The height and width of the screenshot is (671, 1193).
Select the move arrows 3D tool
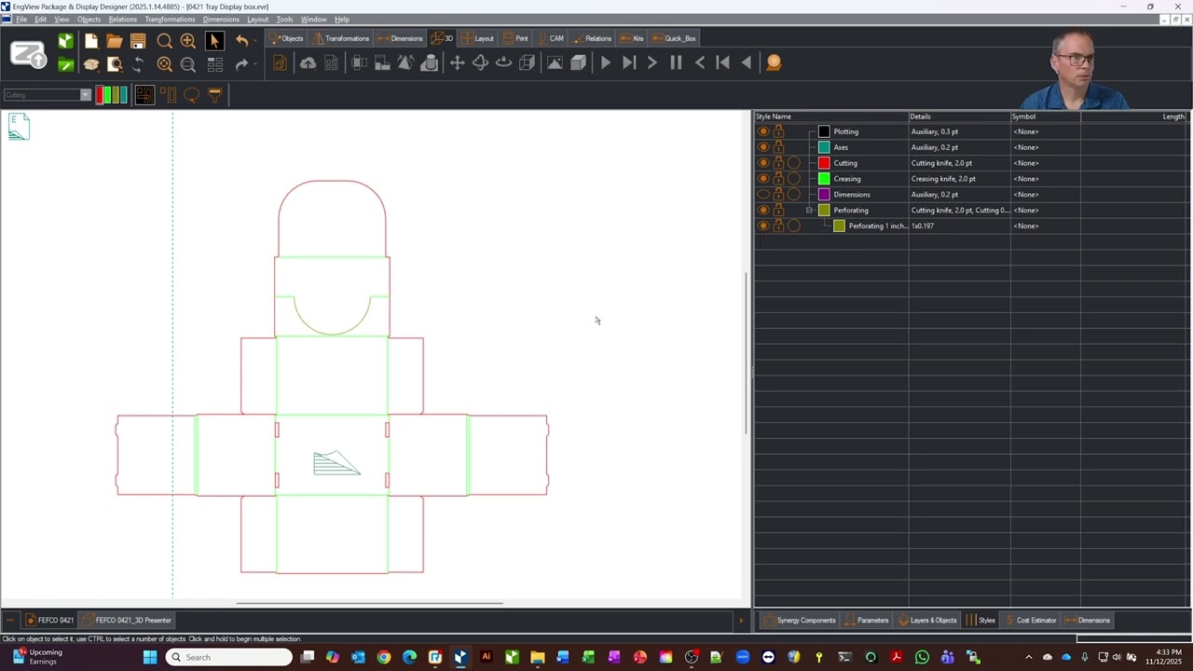click(x=457, y=63)
